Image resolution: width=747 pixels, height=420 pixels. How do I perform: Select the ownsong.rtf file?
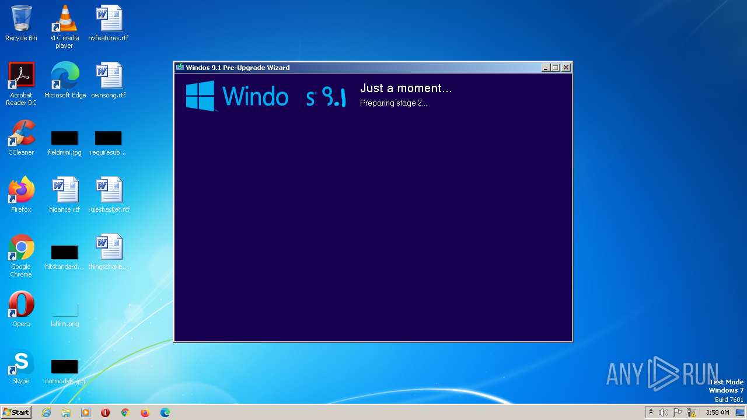coord(109,80)
